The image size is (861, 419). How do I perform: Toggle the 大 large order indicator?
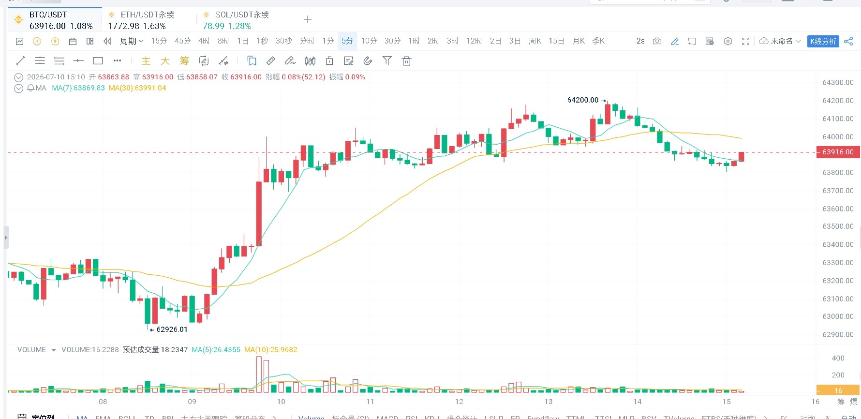(165, 60)
